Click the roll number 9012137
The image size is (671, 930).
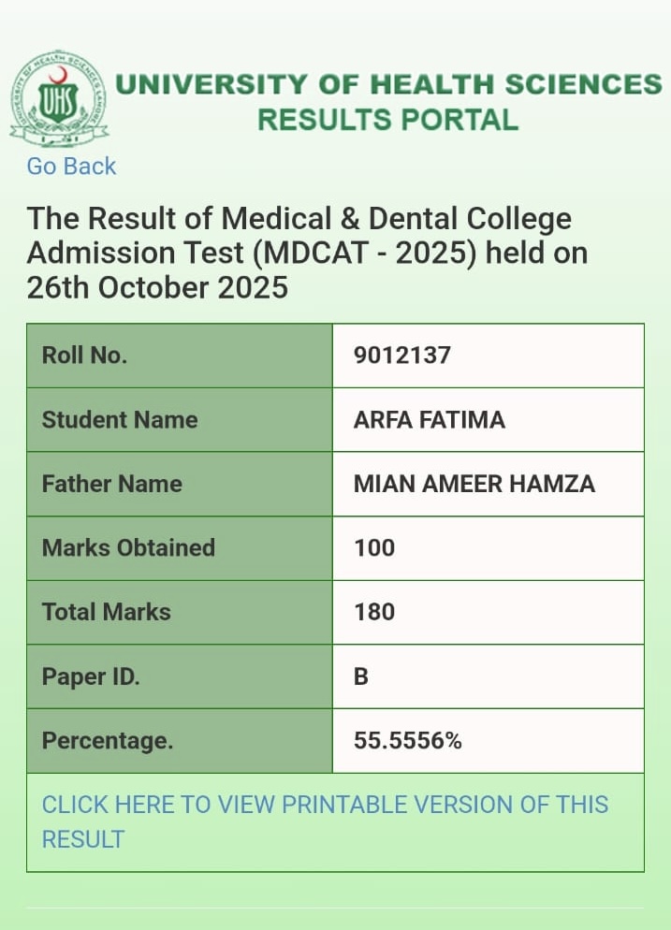(402, 356)
